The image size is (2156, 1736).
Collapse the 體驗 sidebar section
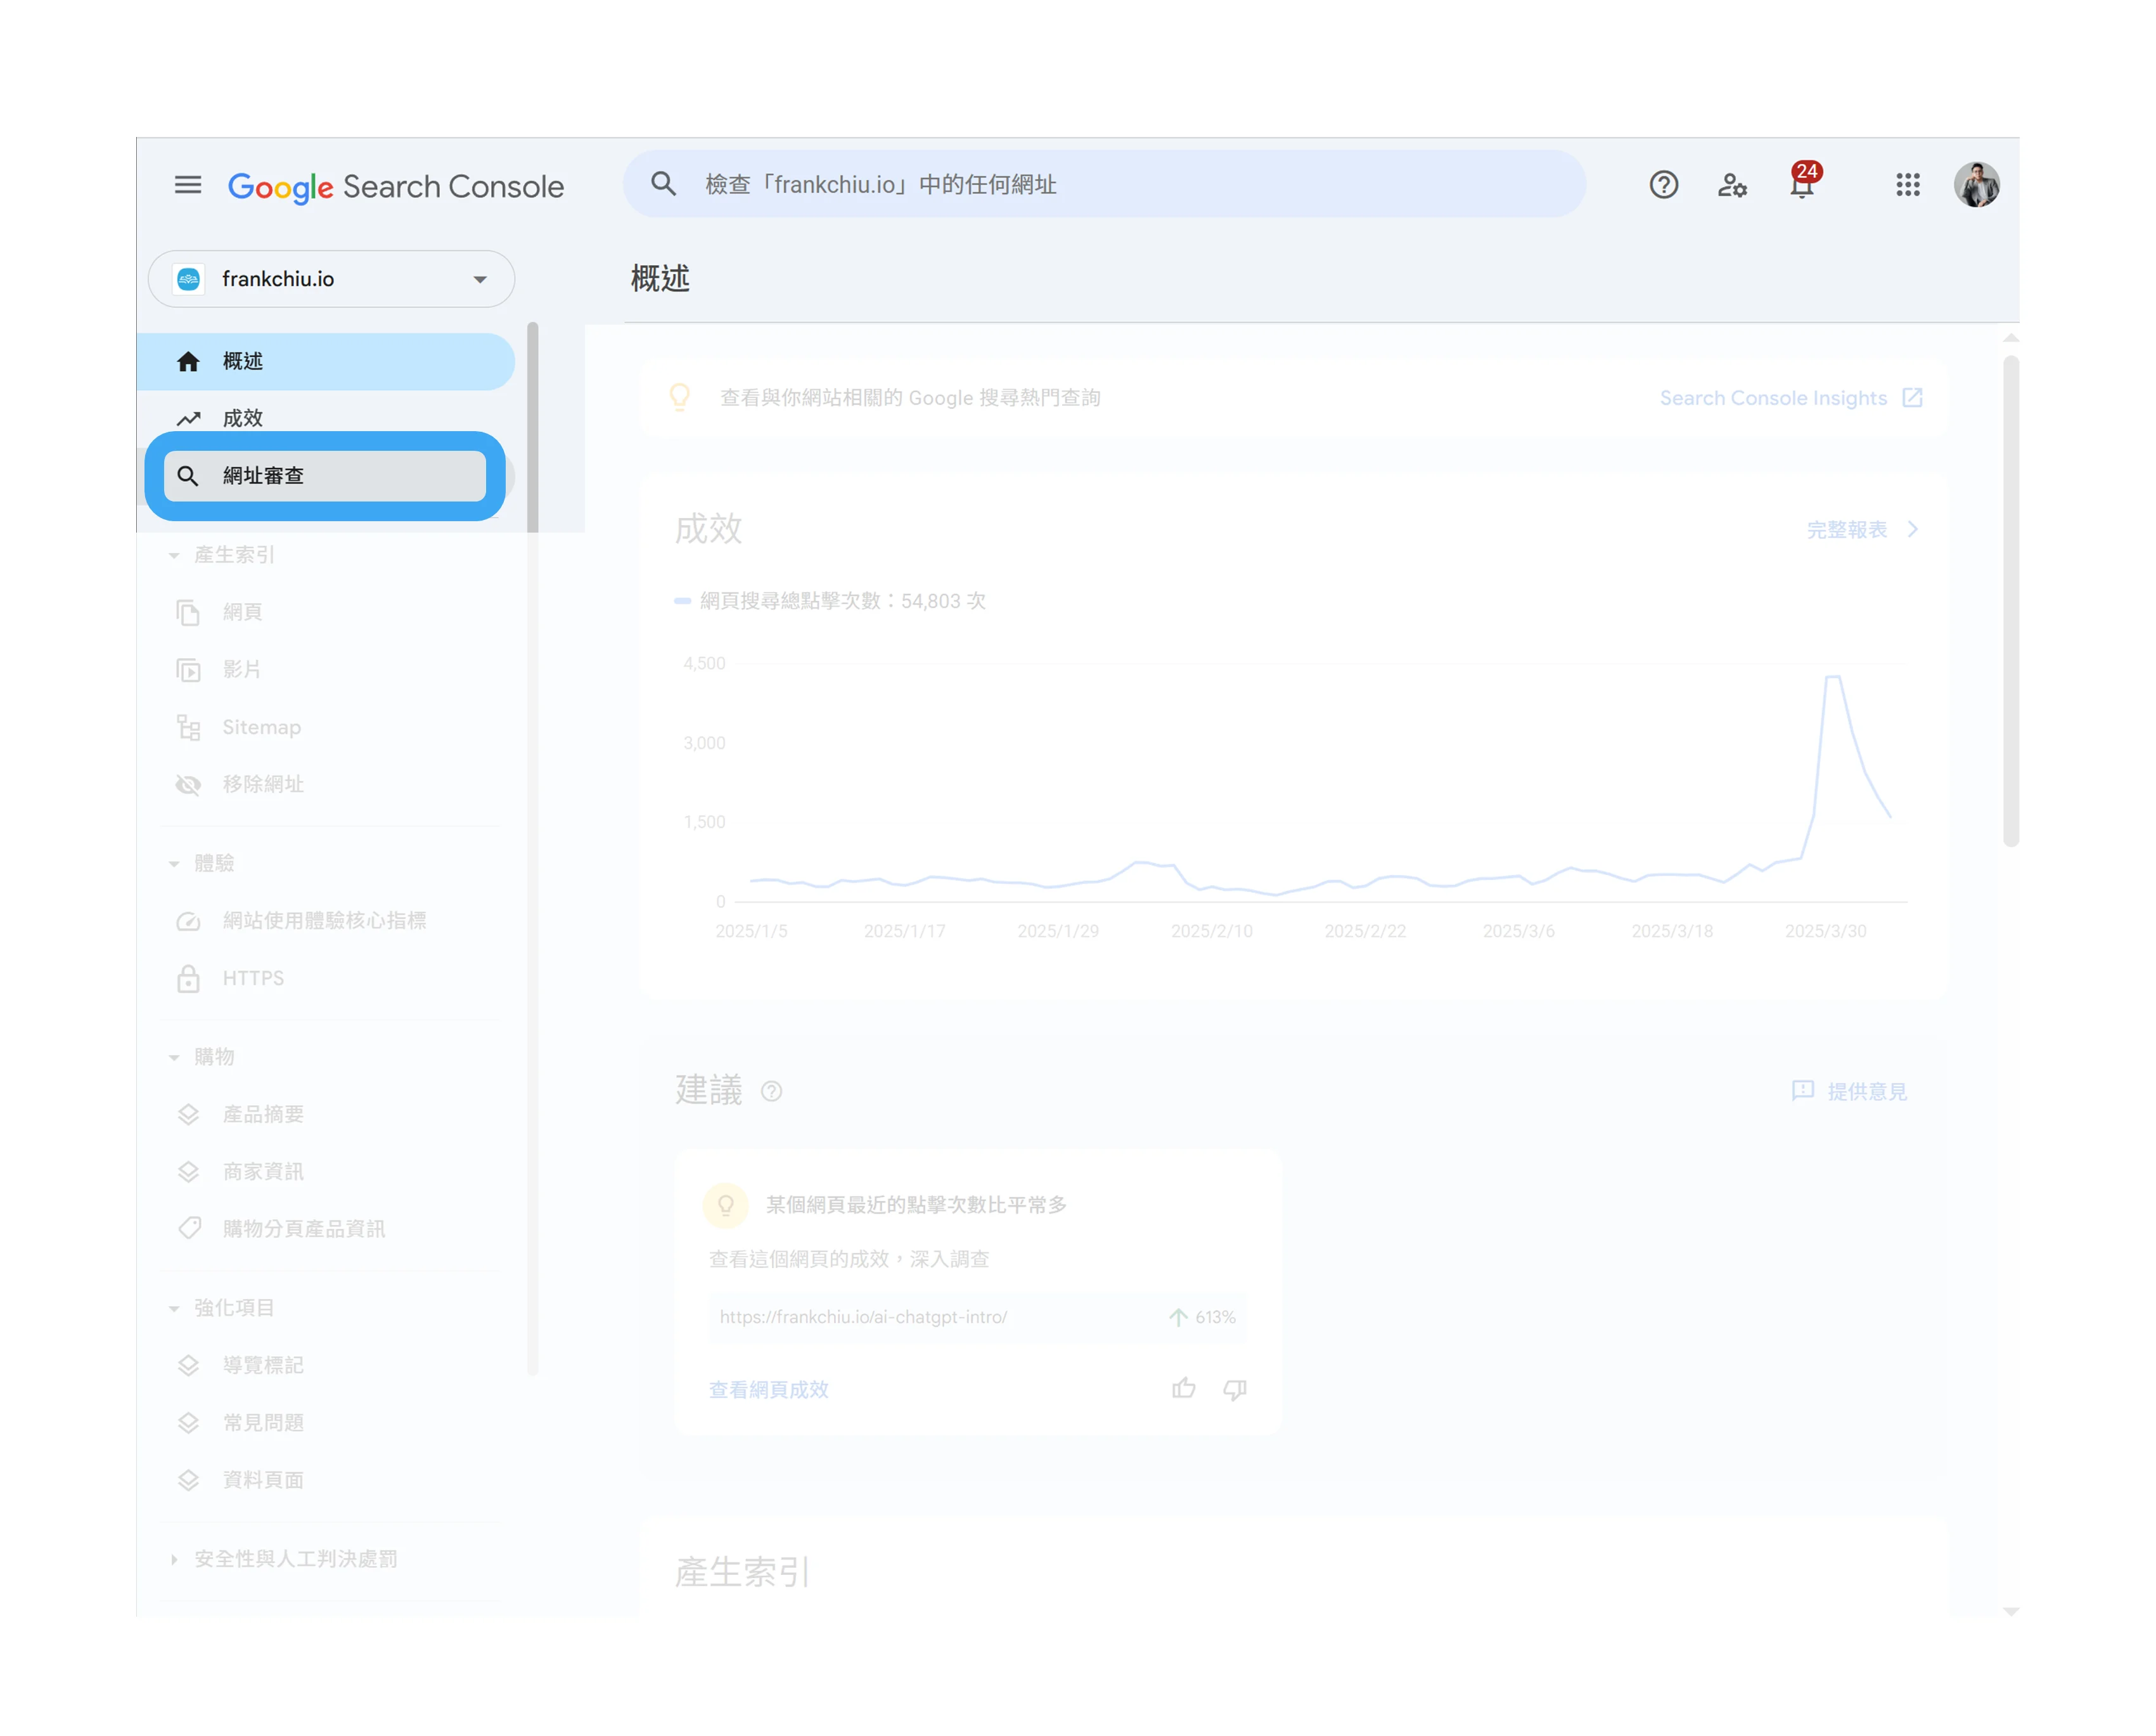pos(174,864)
